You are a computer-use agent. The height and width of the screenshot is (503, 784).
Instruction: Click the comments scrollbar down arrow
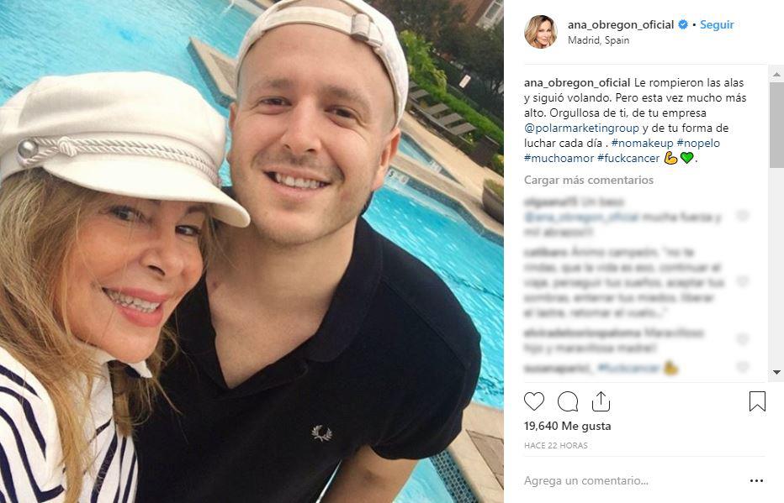776,372
